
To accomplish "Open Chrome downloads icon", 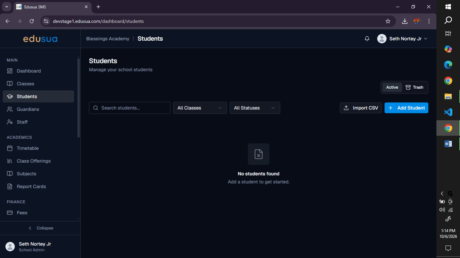I will [x=405, y=21].
